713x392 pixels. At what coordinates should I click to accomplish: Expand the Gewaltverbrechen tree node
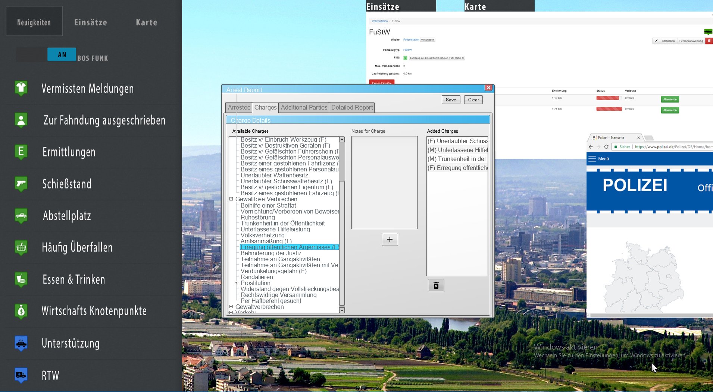(x=231, y=307)
